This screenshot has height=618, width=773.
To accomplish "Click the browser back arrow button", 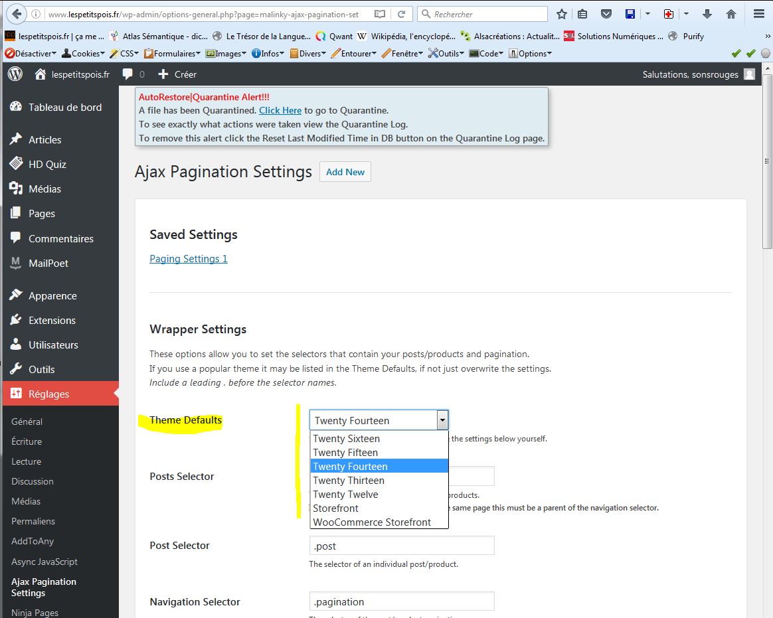I will (17, 13).
